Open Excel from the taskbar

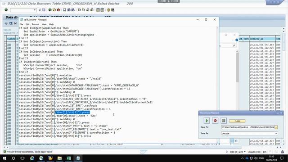coord(69,158)
